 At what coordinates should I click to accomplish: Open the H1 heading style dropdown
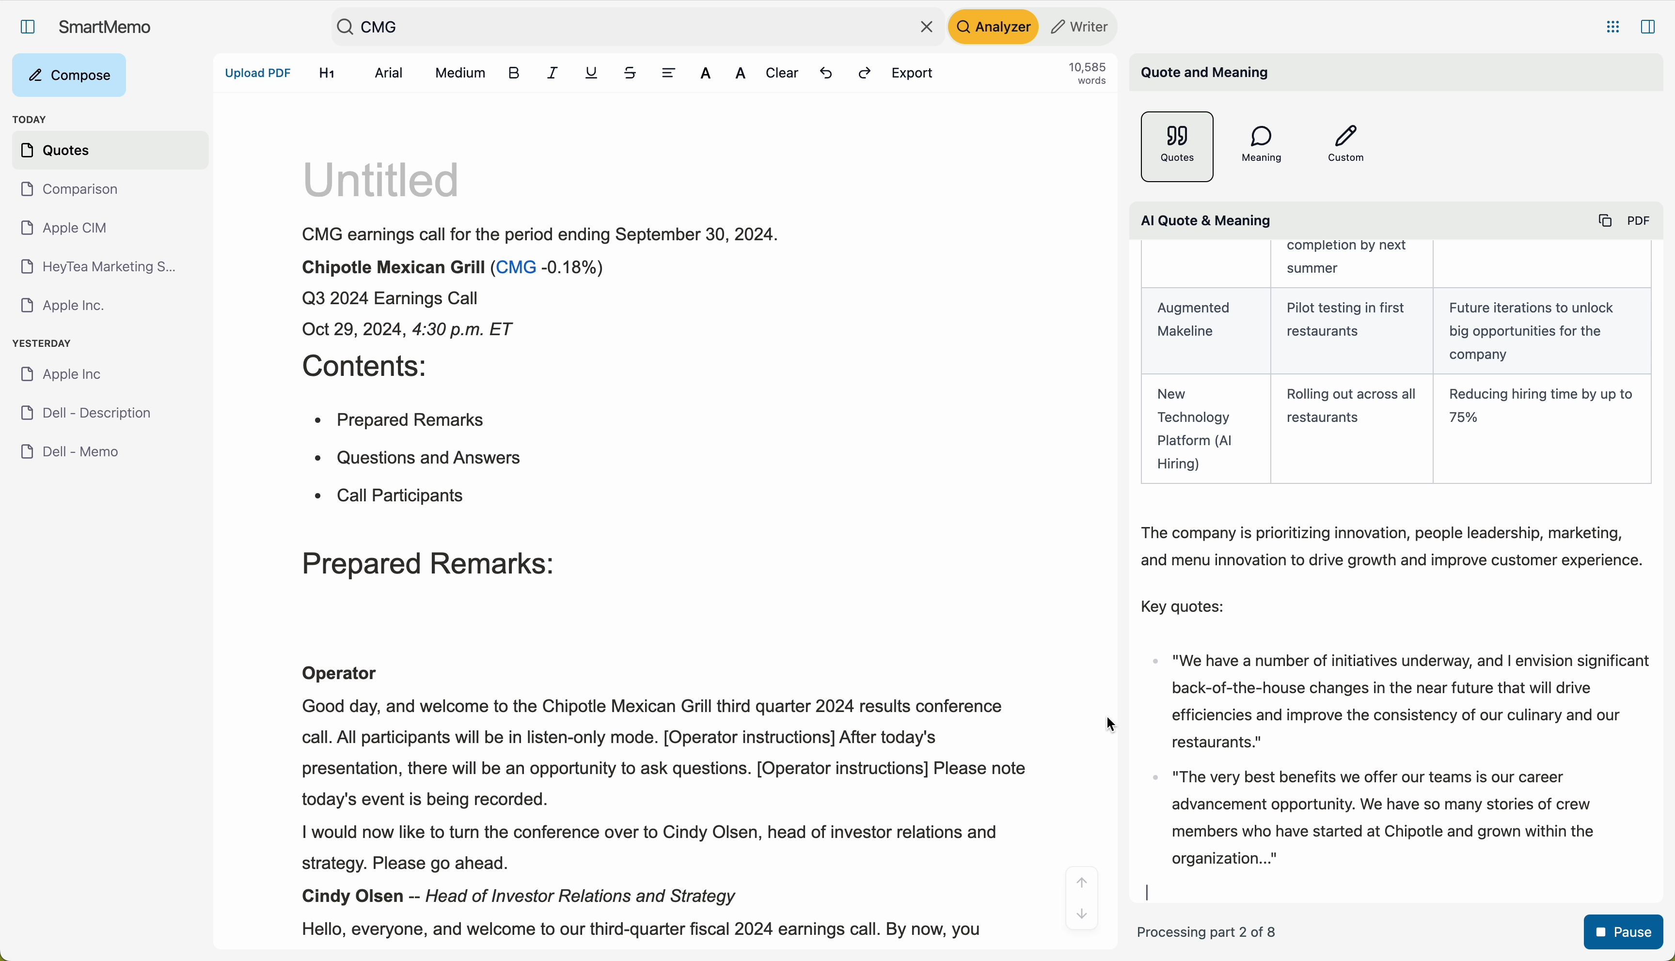[x=327, y=73]
